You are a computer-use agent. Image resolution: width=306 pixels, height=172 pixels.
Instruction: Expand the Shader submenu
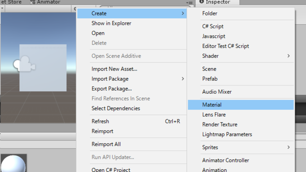point(241,56)
